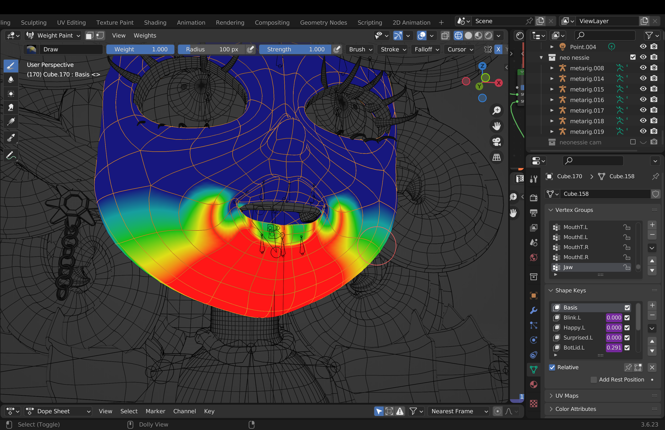Adjust the brush Radius slider
Viewport: 665px width, 430px height.
pos(211,49)
